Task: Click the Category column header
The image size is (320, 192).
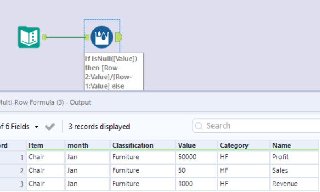Action: click(234, 145)
